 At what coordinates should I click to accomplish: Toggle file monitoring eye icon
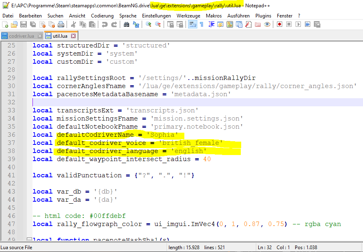tap(267, 24)
